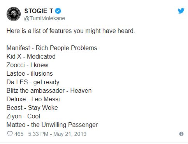The height and width of the screenshot is (144, 188).
Task: Like the tweet with the heart icon
Action: point(10,134)
